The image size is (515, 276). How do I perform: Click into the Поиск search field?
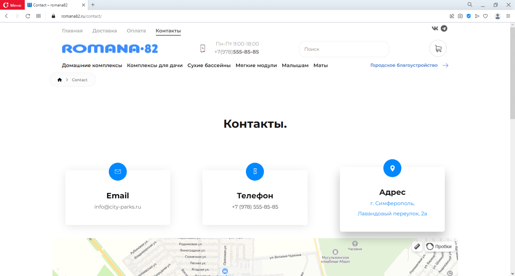(344, 49)
